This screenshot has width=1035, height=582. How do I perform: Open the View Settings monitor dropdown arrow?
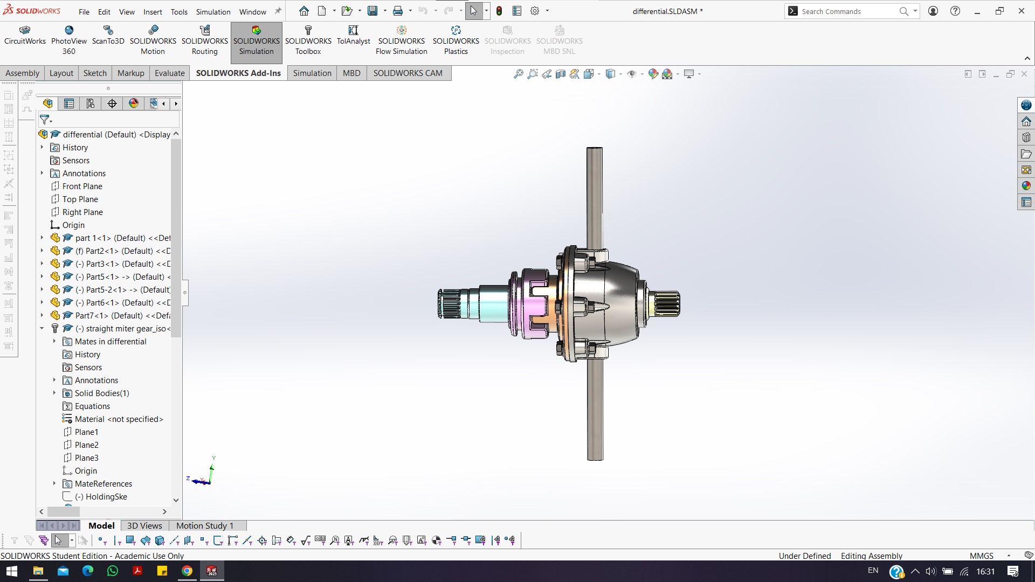pos(699,74)
